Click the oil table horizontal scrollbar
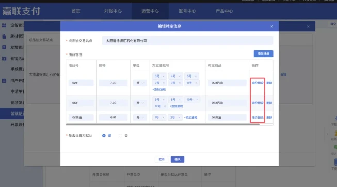This screenshot has height=187, width=337. click(x=163, y=124)
